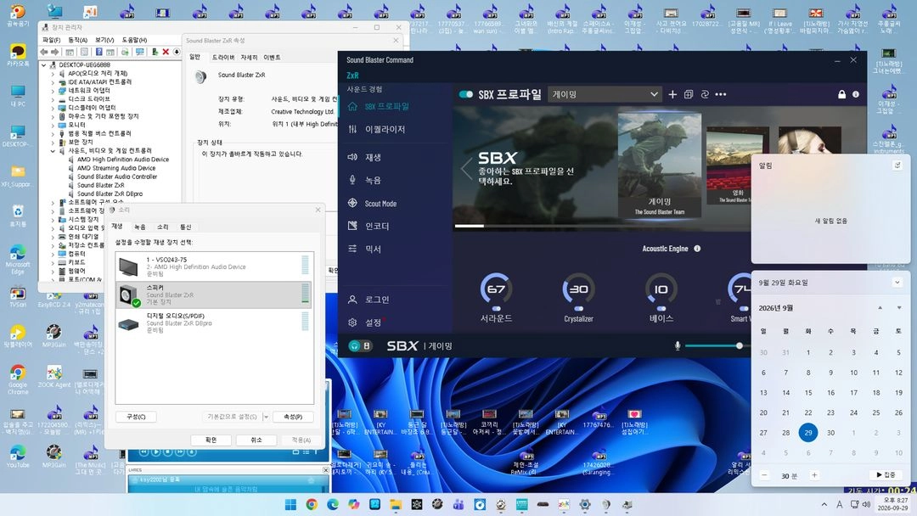Open more options ellipsis for SBX profile
The width and height of the screenshot is (917, 516).
point(721,94)
